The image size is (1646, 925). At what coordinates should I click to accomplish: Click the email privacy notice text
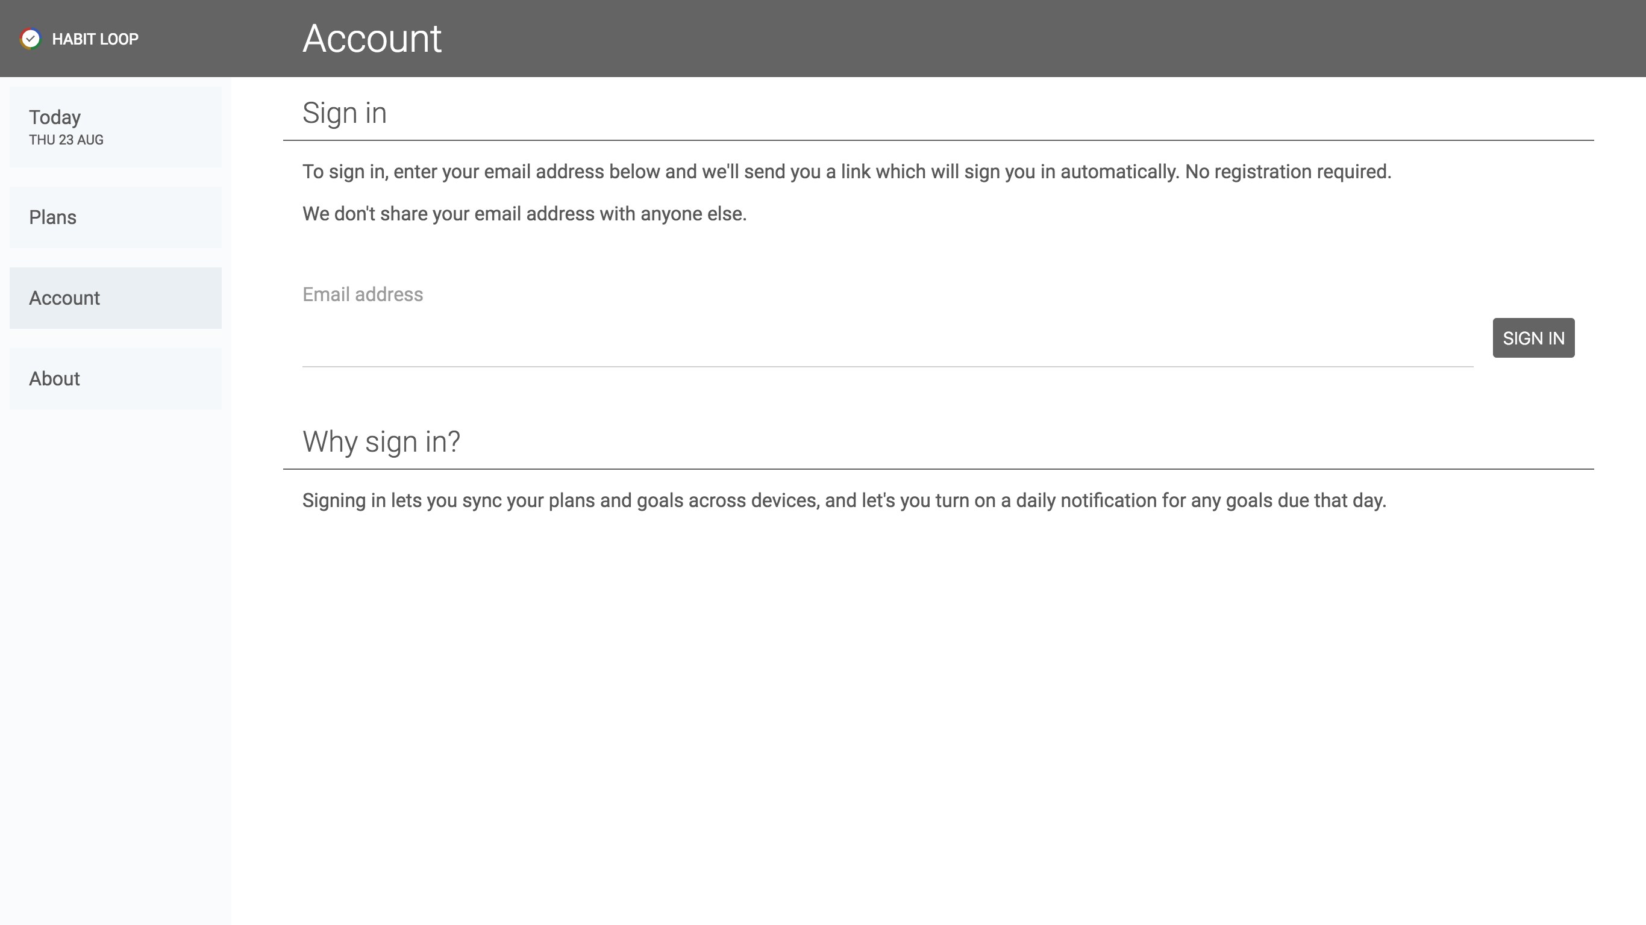[524, 214]
